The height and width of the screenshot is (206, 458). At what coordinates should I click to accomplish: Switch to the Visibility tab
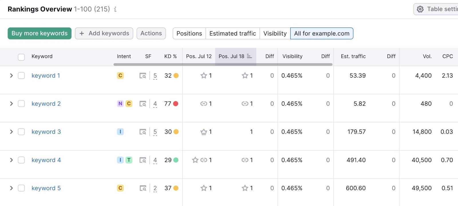[x=275, y=33]
